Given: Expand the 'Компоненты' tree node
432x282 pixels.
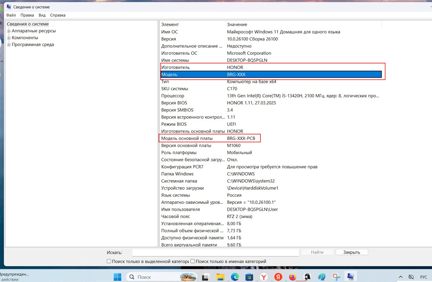Looking at the screenshot, I should [9, 38].
